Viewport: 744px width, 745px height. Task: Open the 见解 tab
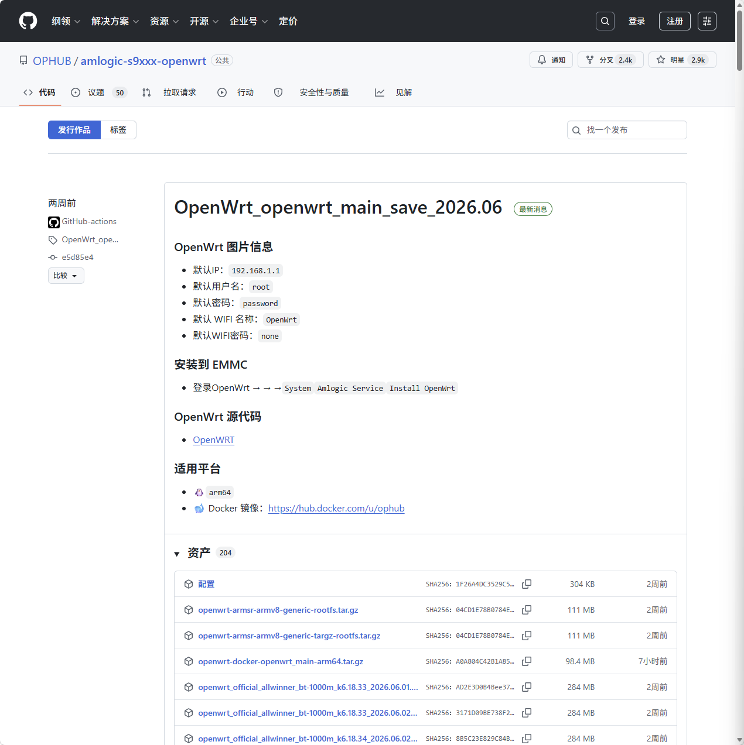[394, 92]
